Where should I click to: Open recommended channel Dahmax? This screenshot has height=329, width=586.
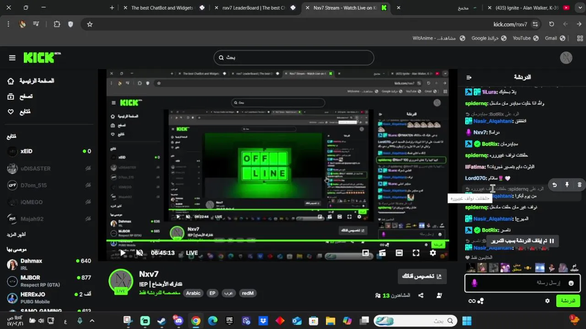[49, 264]
